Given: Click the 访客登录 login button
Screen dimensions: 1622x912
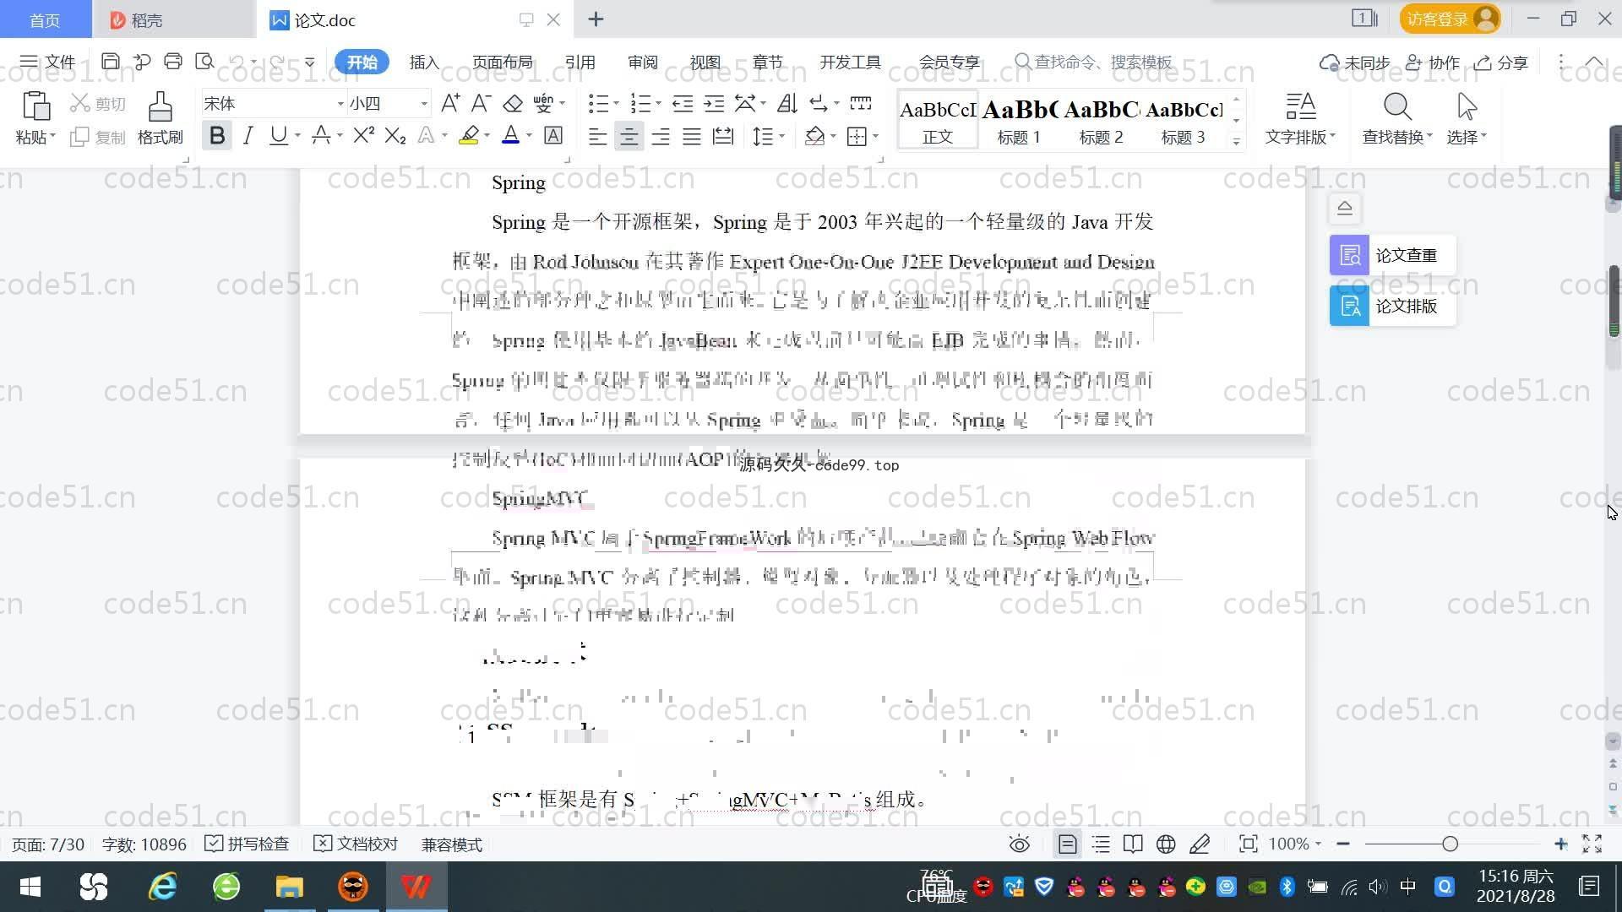Looking at the screenshot, I should tap(1450, 19).
